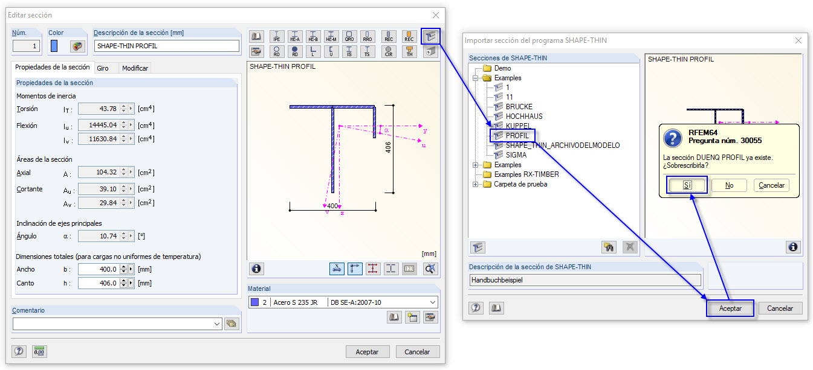
Task: Click Cancelar in the import dialog
Action: click(x=780, y=308)
